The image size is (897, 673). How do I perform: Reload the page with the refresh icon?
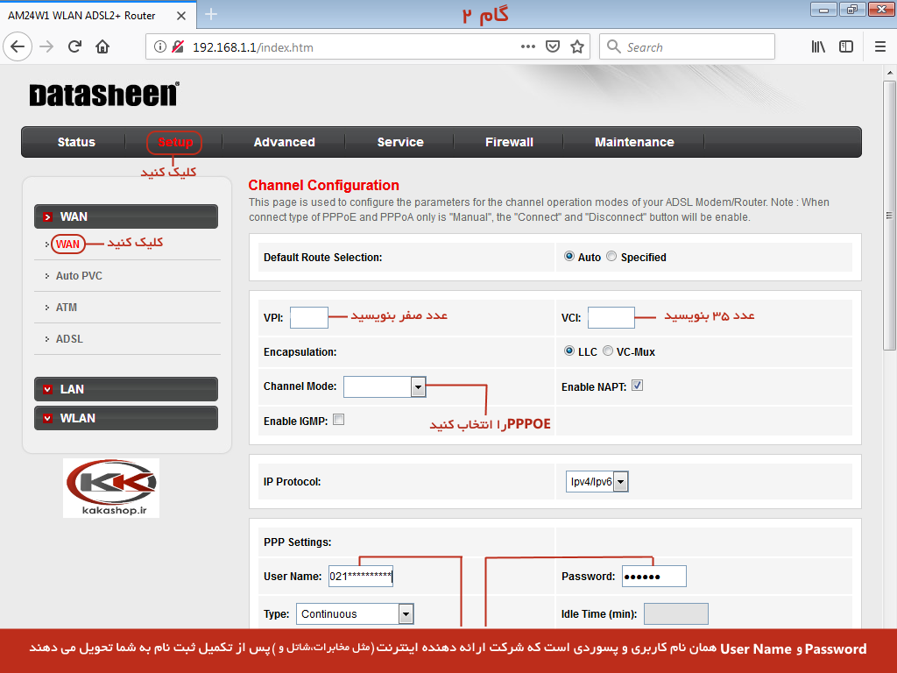(x=75, y=46)
